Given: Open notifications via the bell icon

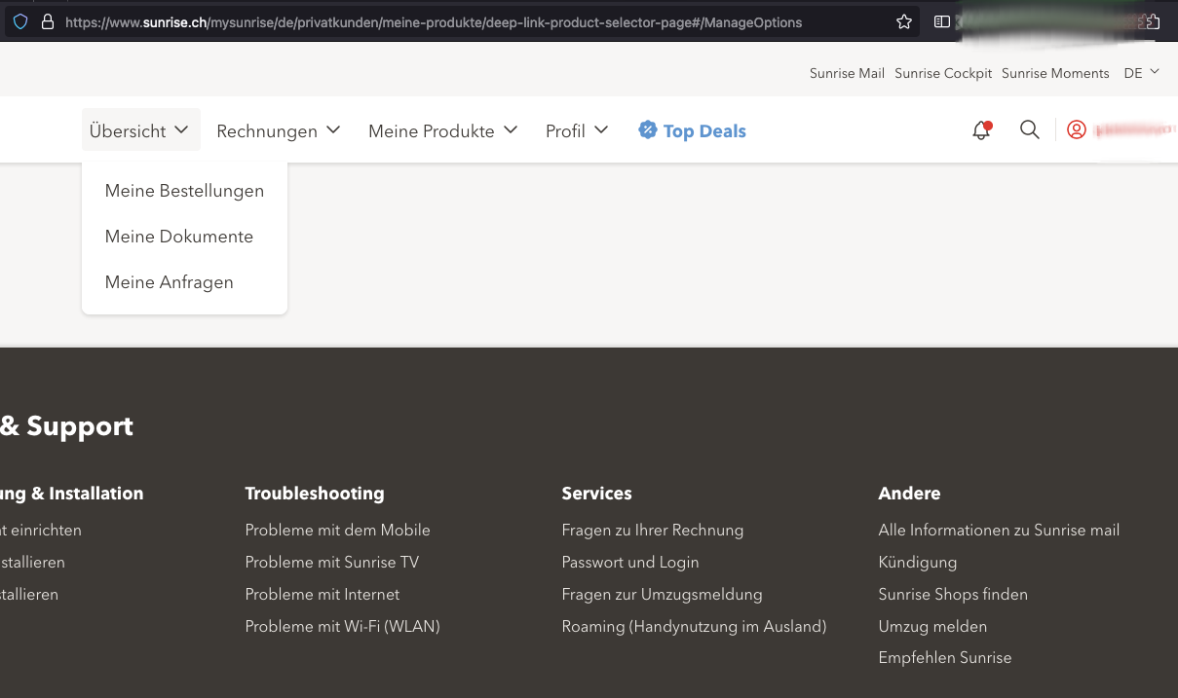Looking at the screenshot, I should click(981, 129).
